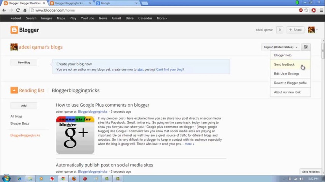Show hidden tray icons arrow
325x182 pixels.
(x=284, y=179)
